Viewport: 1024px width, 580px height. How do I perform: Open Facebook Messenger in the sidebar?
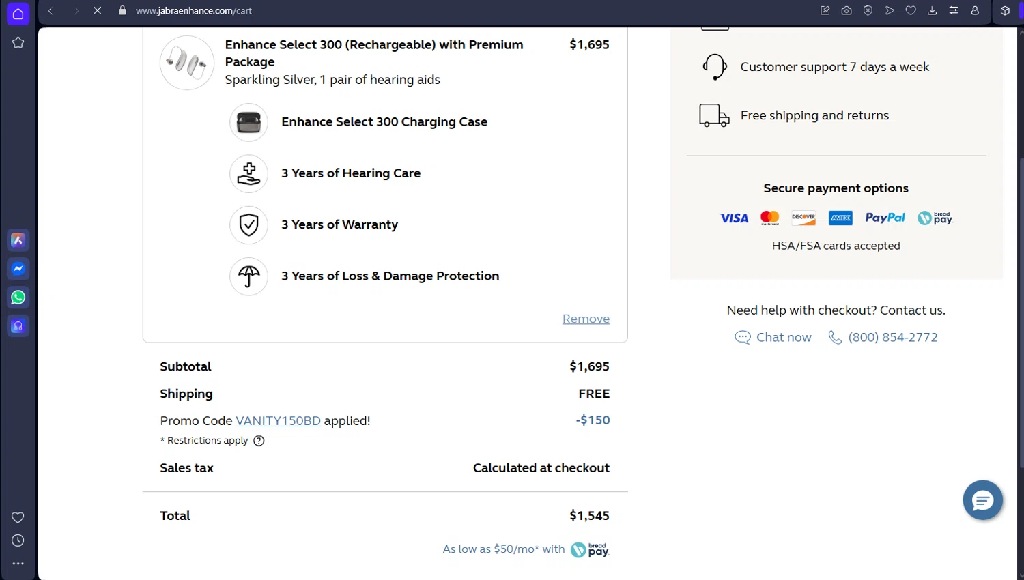click(18, 269)
